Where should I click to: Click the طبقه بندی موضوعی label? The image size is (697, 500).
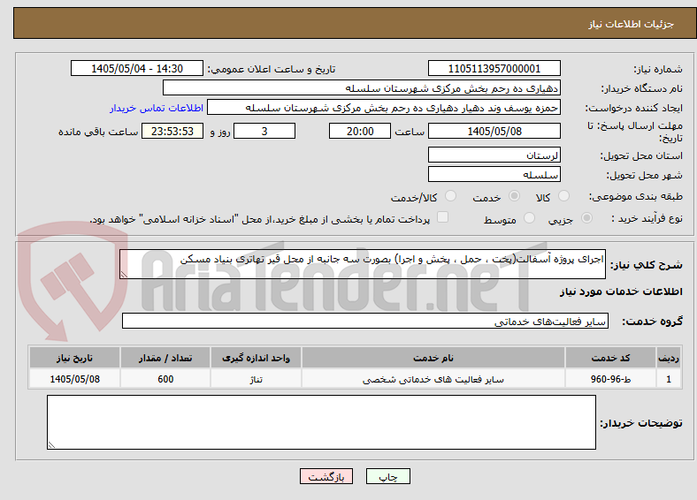(636, 196)
